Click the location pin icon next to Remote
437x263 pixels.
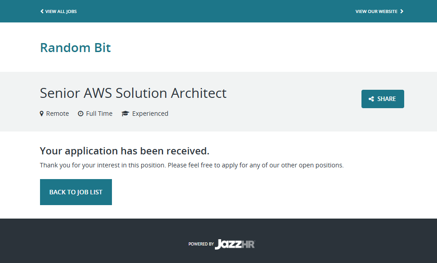pos(42,114)
